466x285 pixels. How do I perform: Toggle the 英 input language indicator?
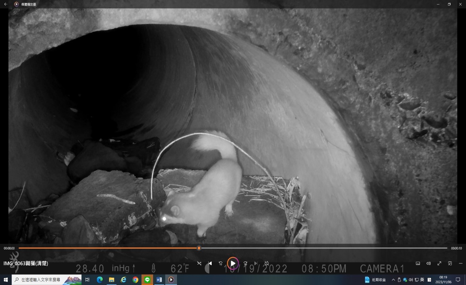pyautogui.click(x=422, y=280)
